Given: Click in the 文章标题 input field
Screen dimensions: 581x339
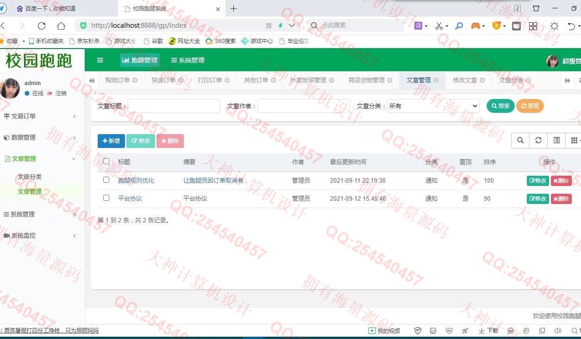Looking at the screenshot, I should 174,106.
